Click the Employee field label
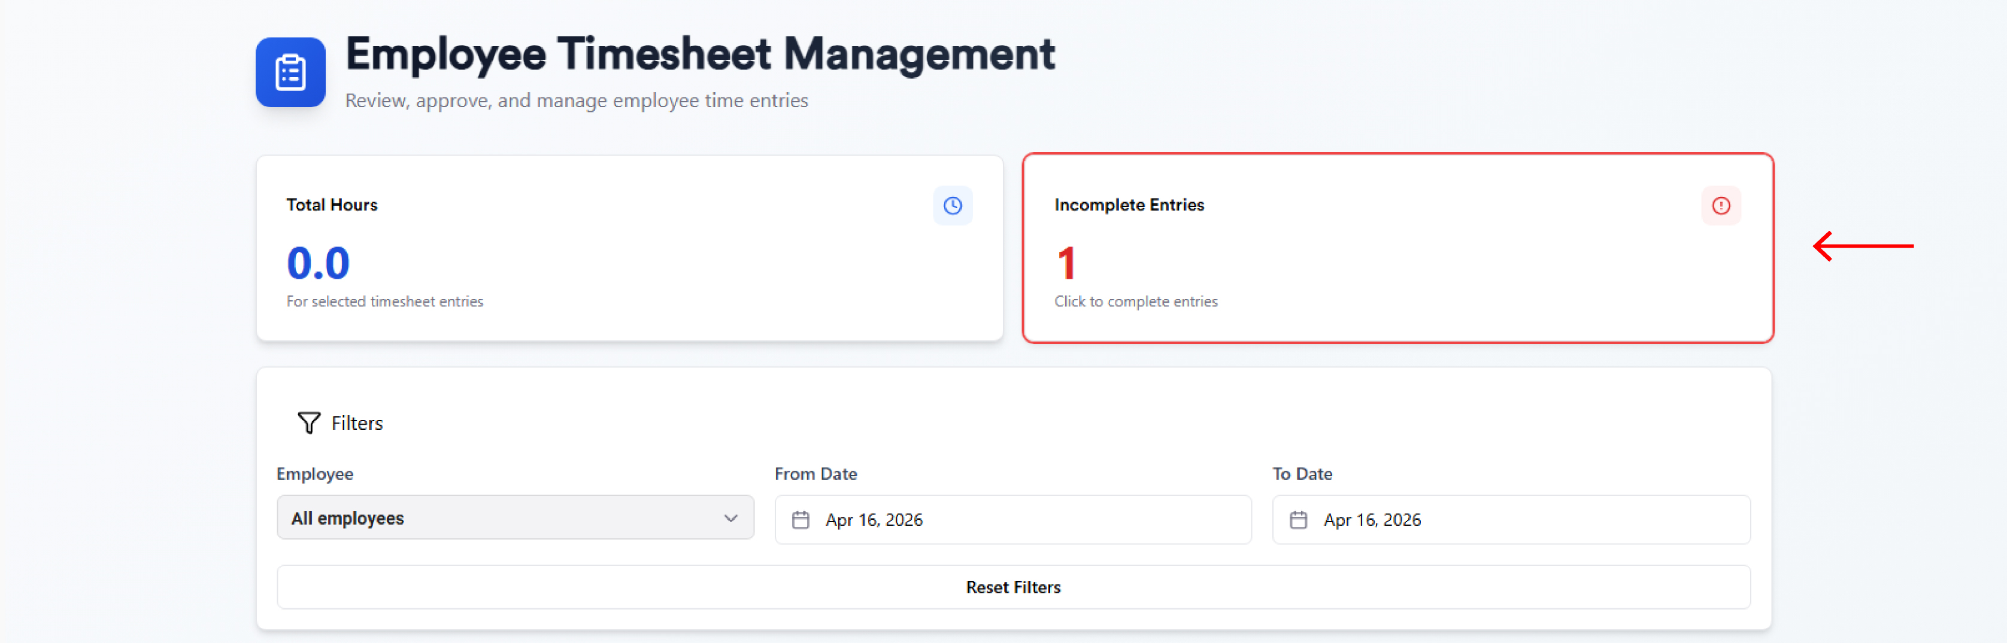 point(315,474)
